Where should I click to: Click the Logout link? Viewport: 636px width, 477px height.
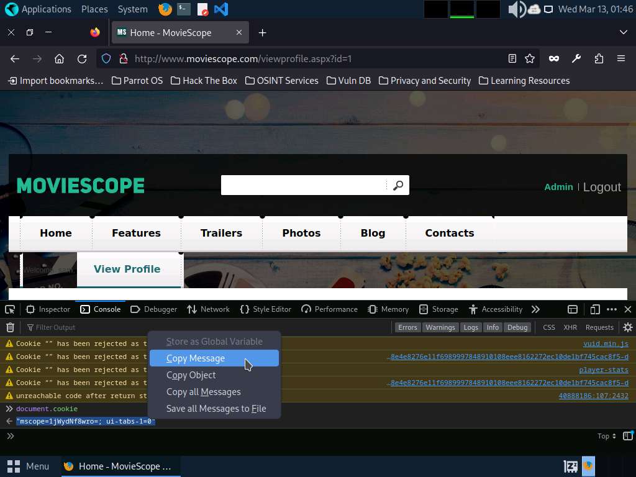(x=601, y=187)
